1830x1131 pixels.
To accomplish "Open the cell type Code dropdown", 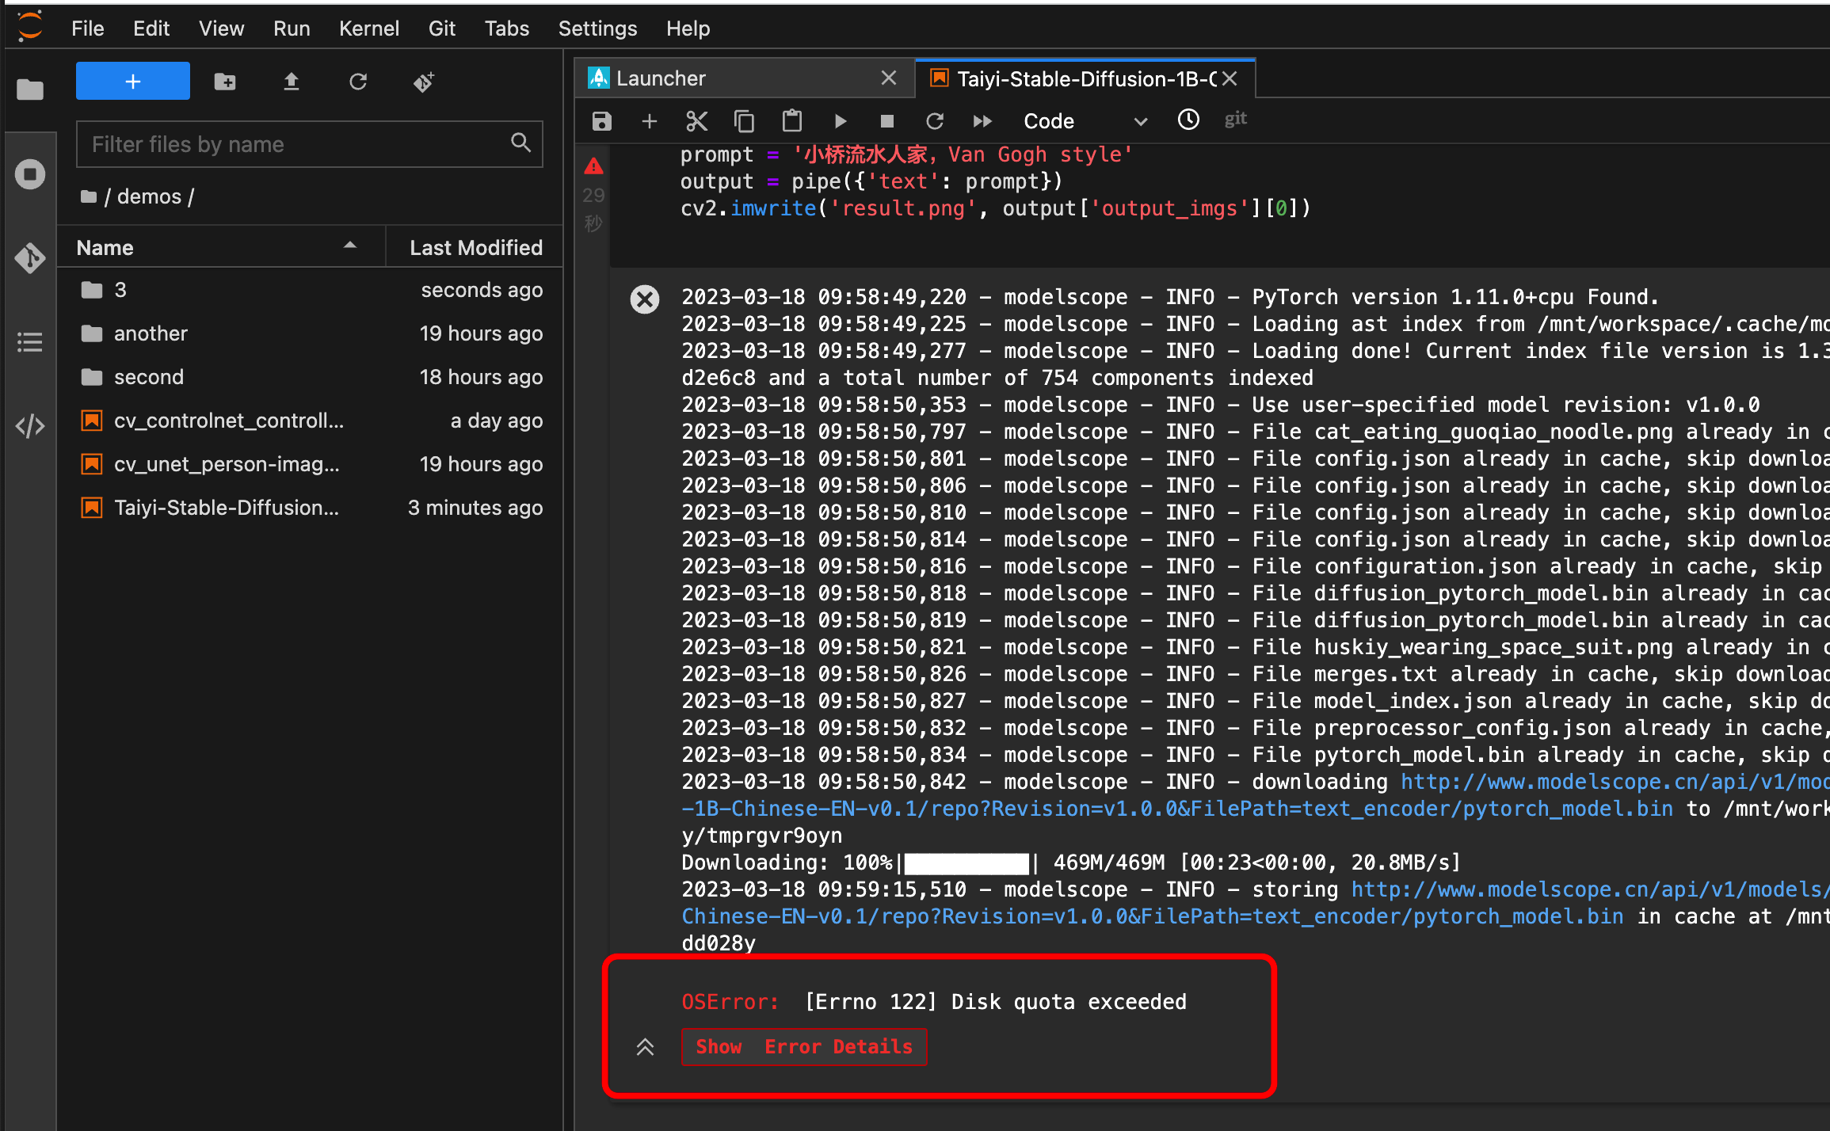I will point(1084,121).
